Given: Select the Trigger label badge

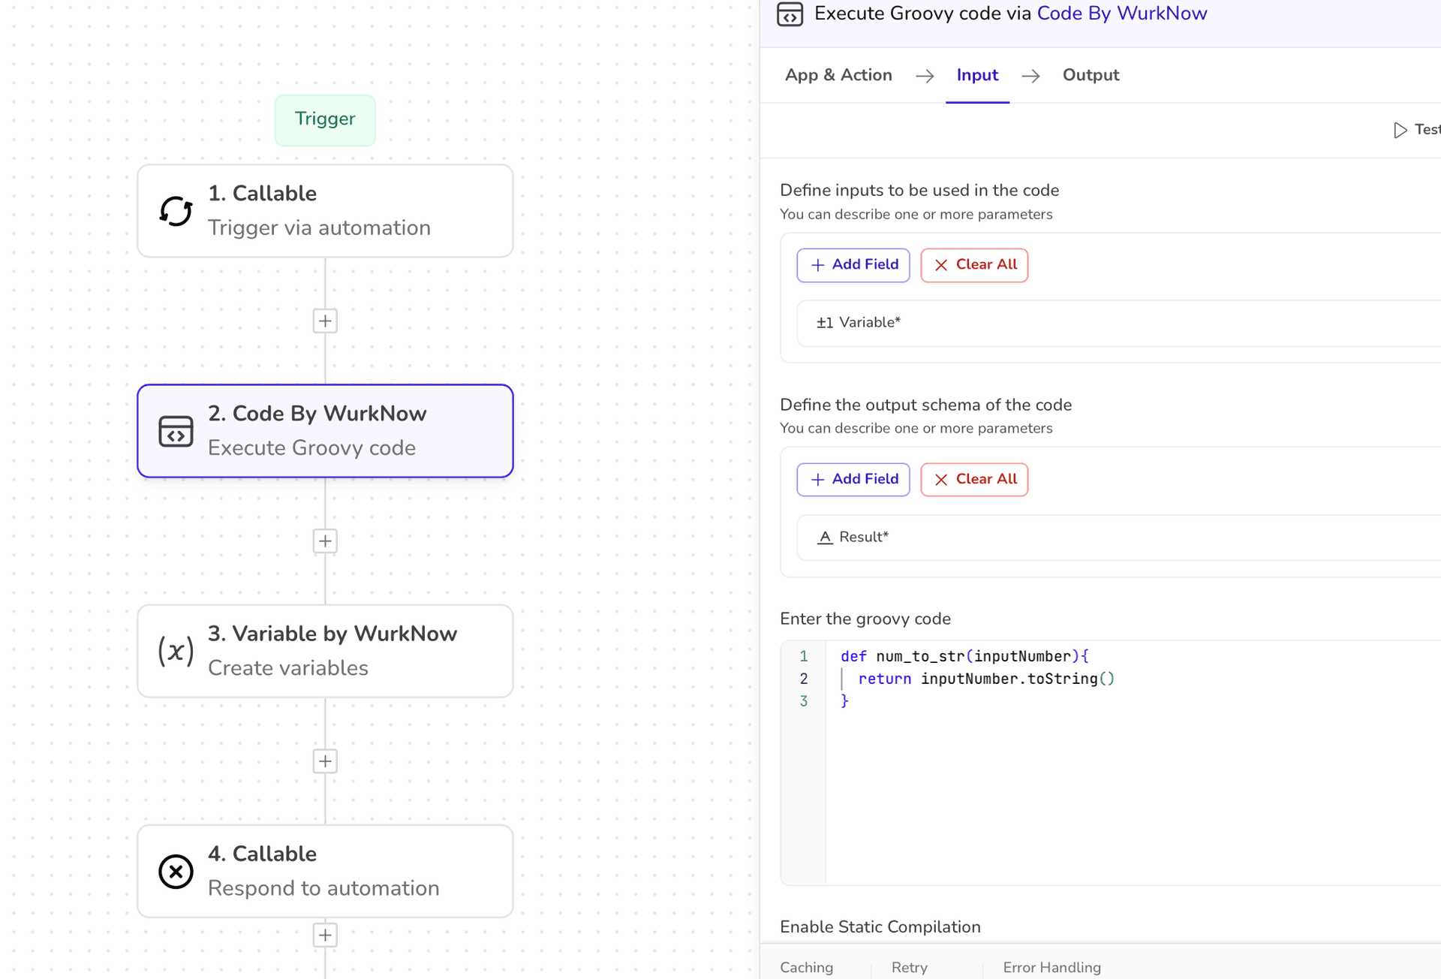Looking at the screenshot, I should (325, 119).
